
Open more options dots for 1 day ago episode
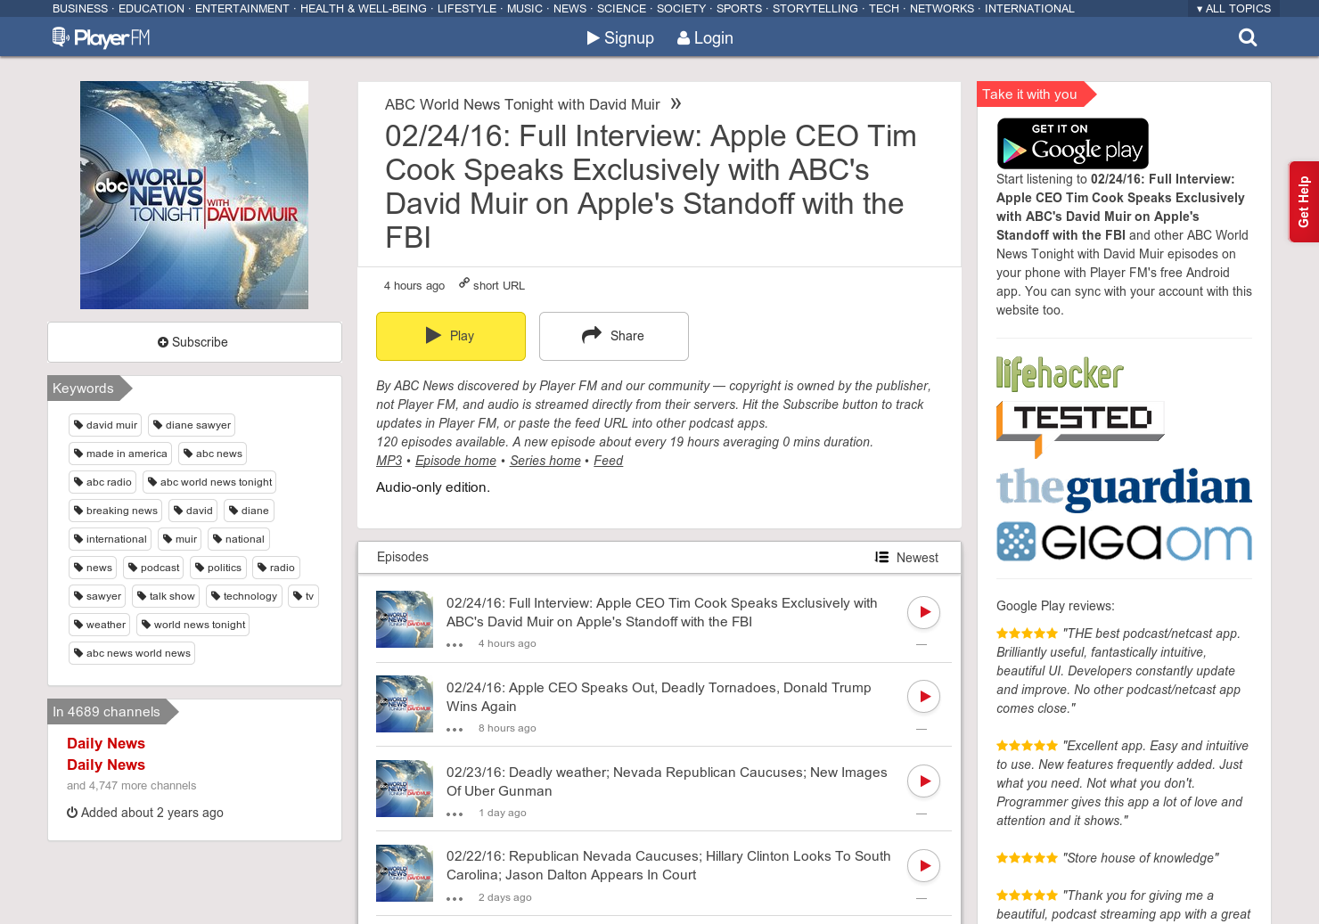coord(455,814)
